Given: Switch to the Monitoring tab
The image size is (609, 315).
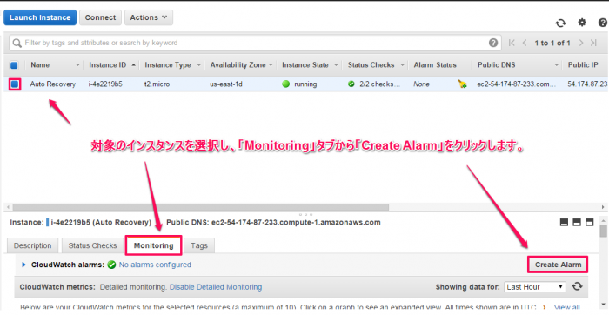Looking at the screenshot, I should point(153,245).
